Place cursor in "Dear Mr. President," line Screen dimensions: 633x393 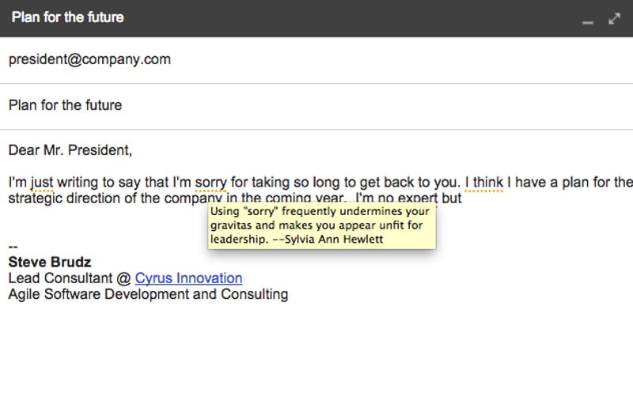point(70,149)
